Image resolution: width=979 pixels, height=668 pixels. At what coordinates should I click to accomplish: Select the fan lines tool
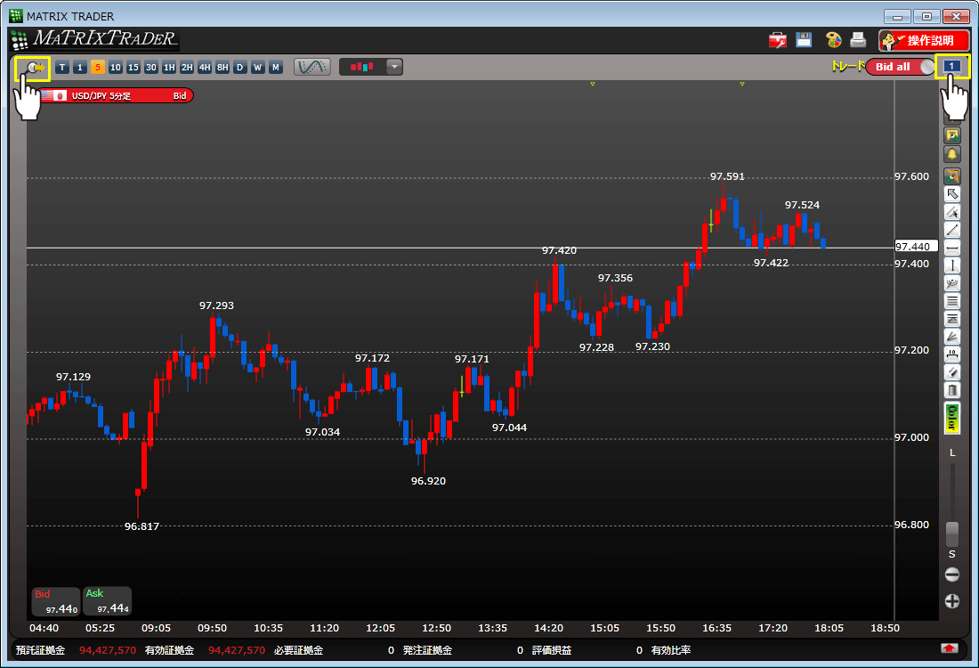click(952, 337)
